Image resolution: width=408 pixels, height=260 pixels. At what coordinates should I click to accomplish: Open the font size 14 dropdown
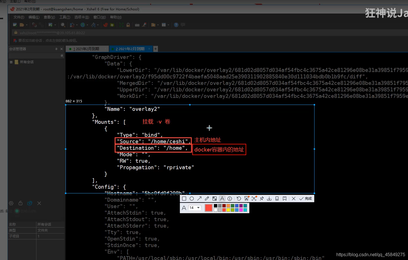195,208
